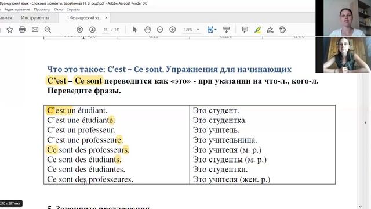Click the translation Это учительница.

pos(225,140)
